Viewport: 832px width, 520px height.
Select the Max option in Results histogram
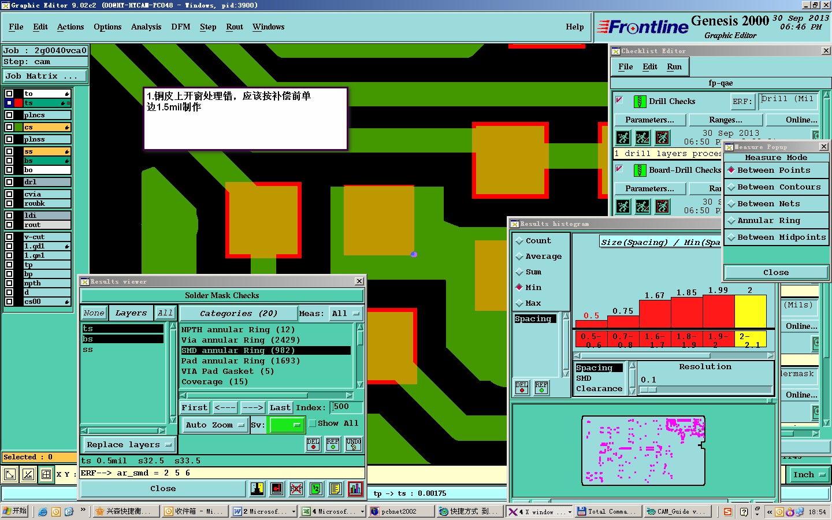coord(529,303)
